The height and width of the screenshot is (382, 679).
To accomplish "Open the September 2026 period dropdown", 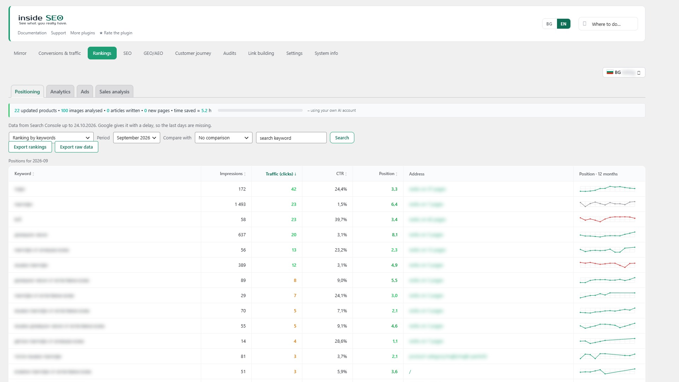I will [137, 138].
